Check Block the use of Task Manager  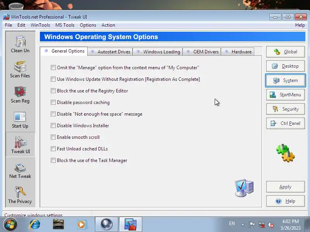coord(53,160)
